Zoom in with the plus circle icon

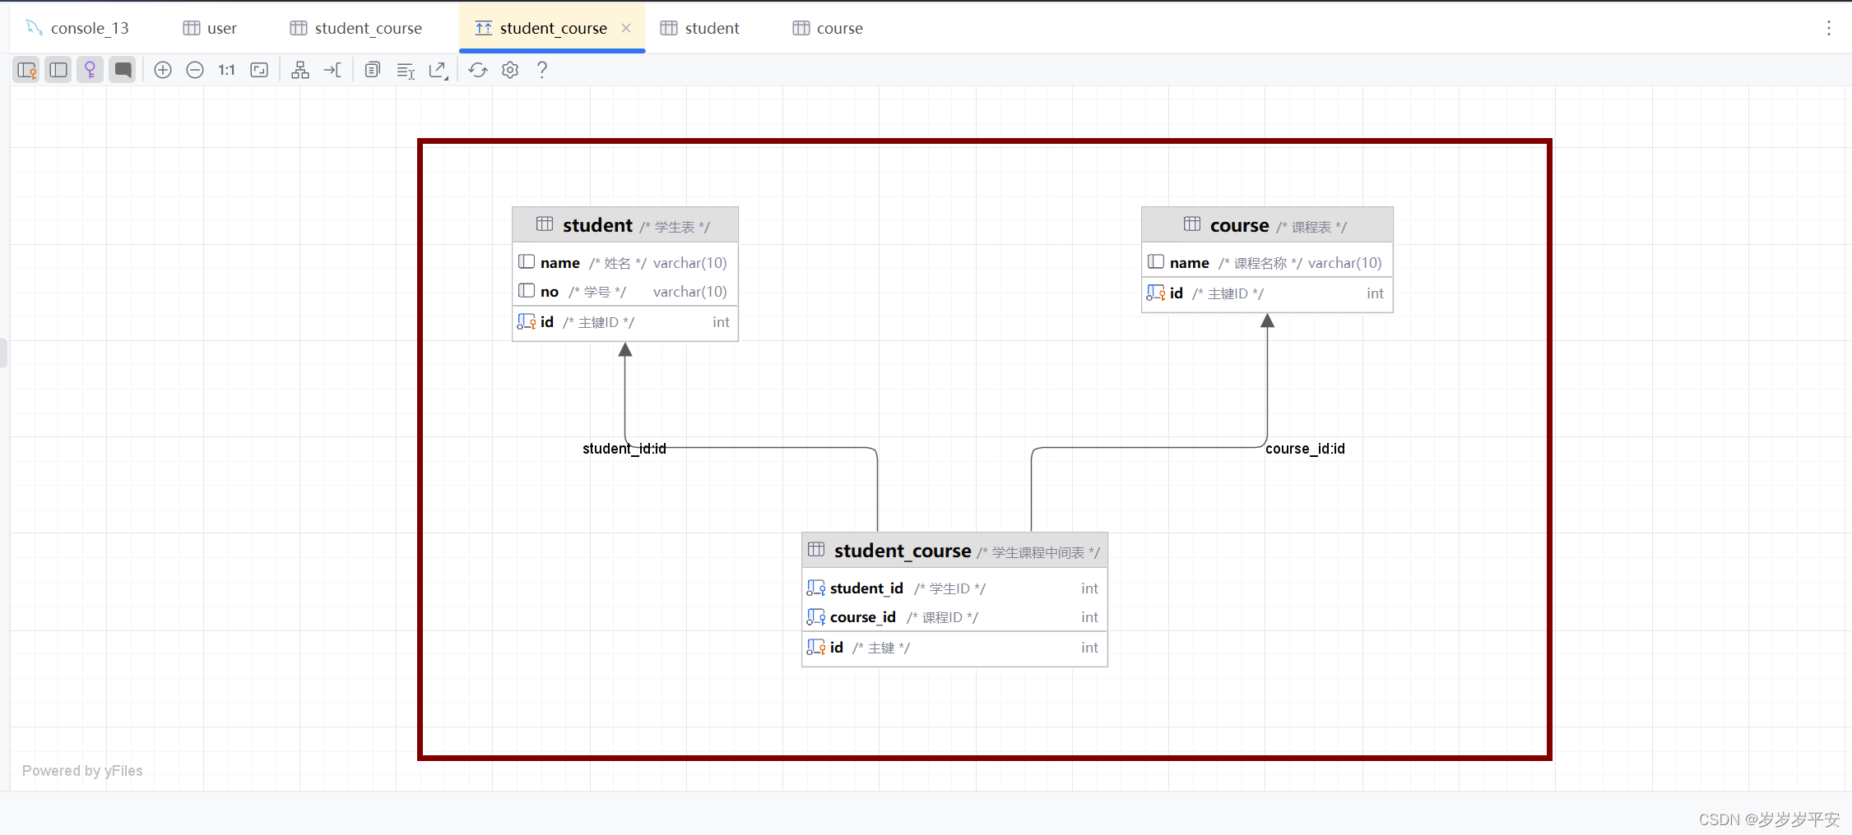(163, 70)
